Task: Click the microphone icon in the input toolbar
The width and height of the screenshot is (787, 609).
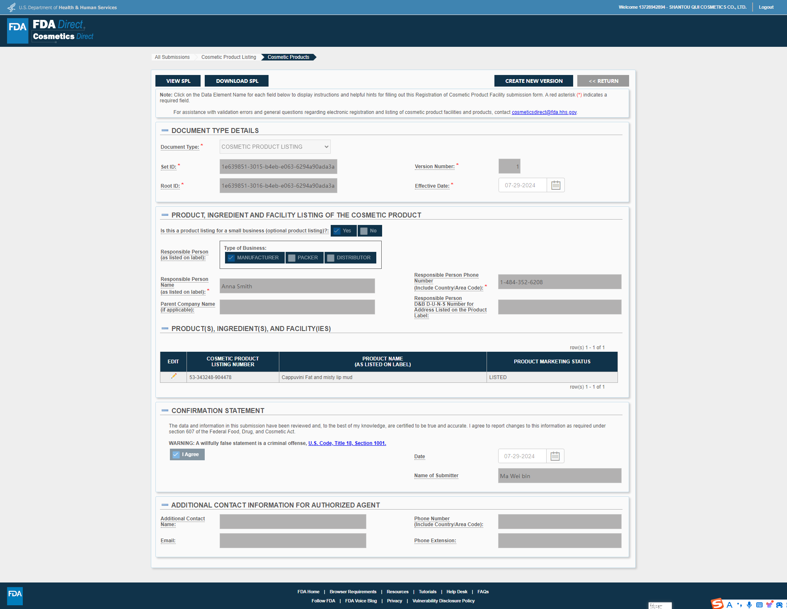Action: click(749, 604)
